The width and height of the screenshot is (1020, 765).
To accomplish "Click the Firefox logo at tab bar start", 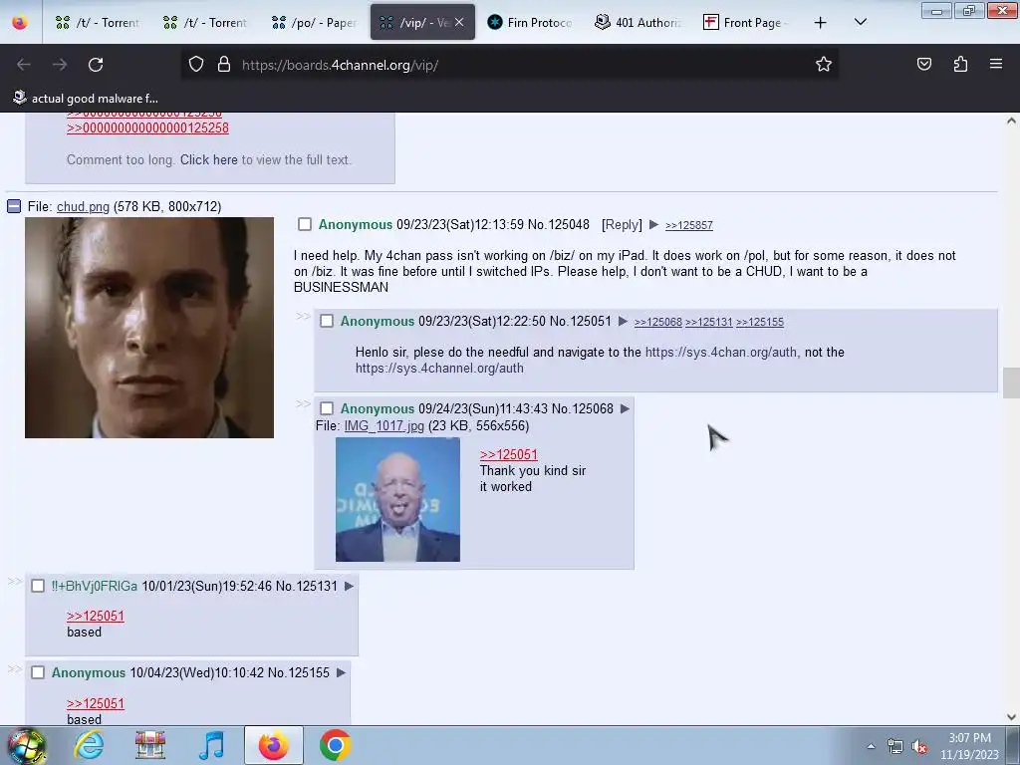I will point(20,22).
